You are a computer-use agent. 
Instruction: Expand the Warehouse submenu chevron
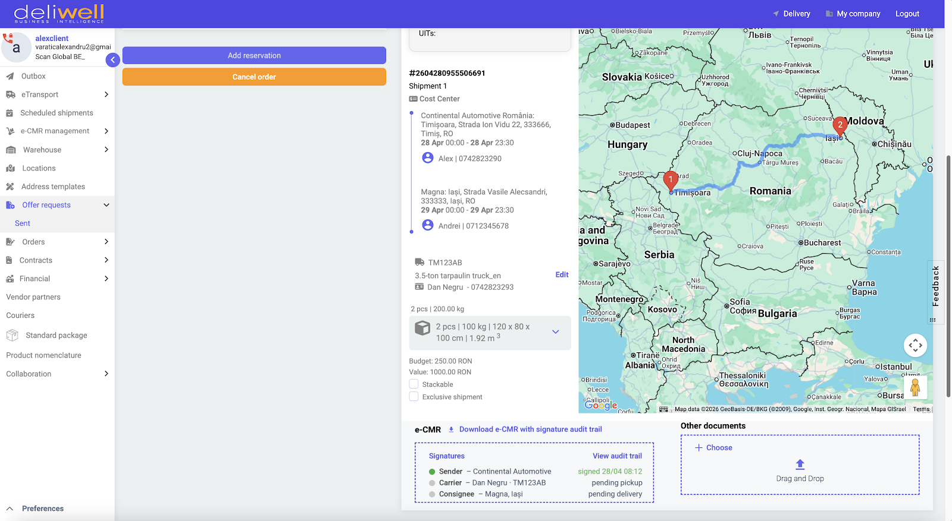pos(107,150)
